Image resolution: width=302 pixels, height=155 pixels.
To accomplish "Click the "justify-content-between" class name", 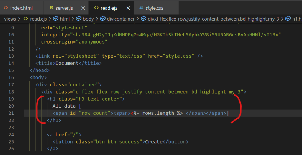I will [x=155, y=92].
